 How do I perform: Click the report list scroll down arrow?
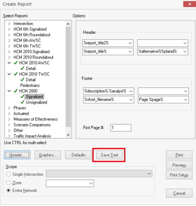pyautogui.click(x=68, y=135)
